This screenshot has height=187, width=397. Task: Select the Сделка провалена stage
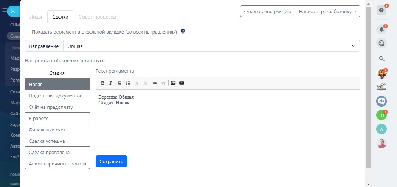57,152
